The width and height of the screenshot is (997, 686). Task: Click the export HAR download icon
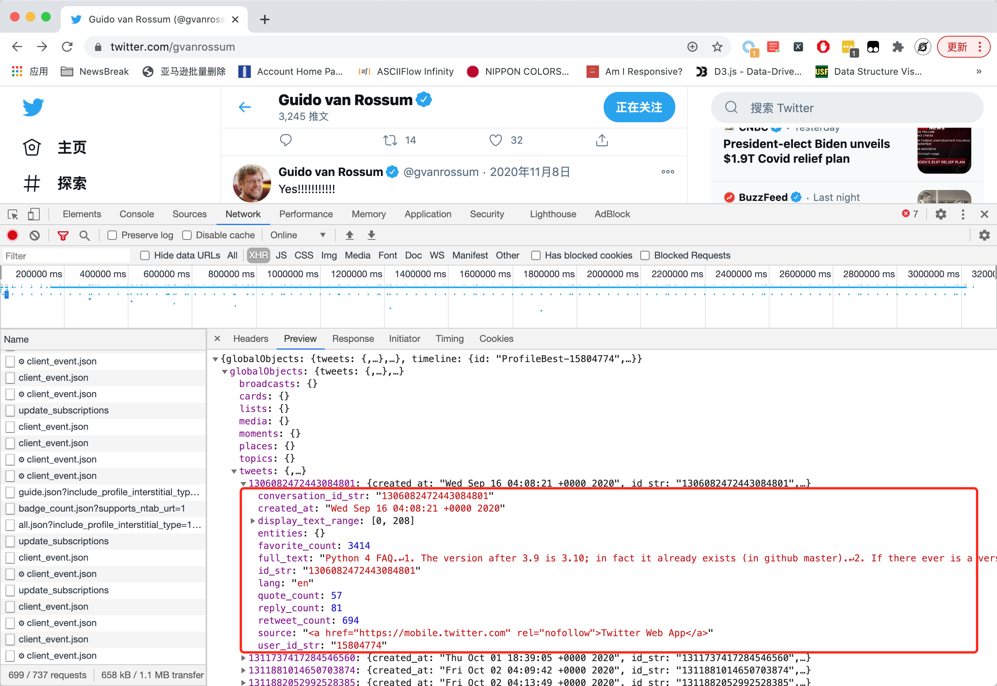click(372, 235)
